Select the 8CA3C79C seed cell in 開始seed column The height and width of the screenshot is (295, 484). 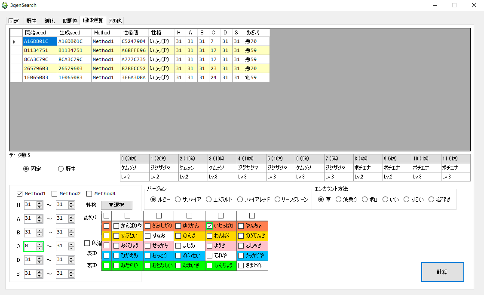point(40,59)
